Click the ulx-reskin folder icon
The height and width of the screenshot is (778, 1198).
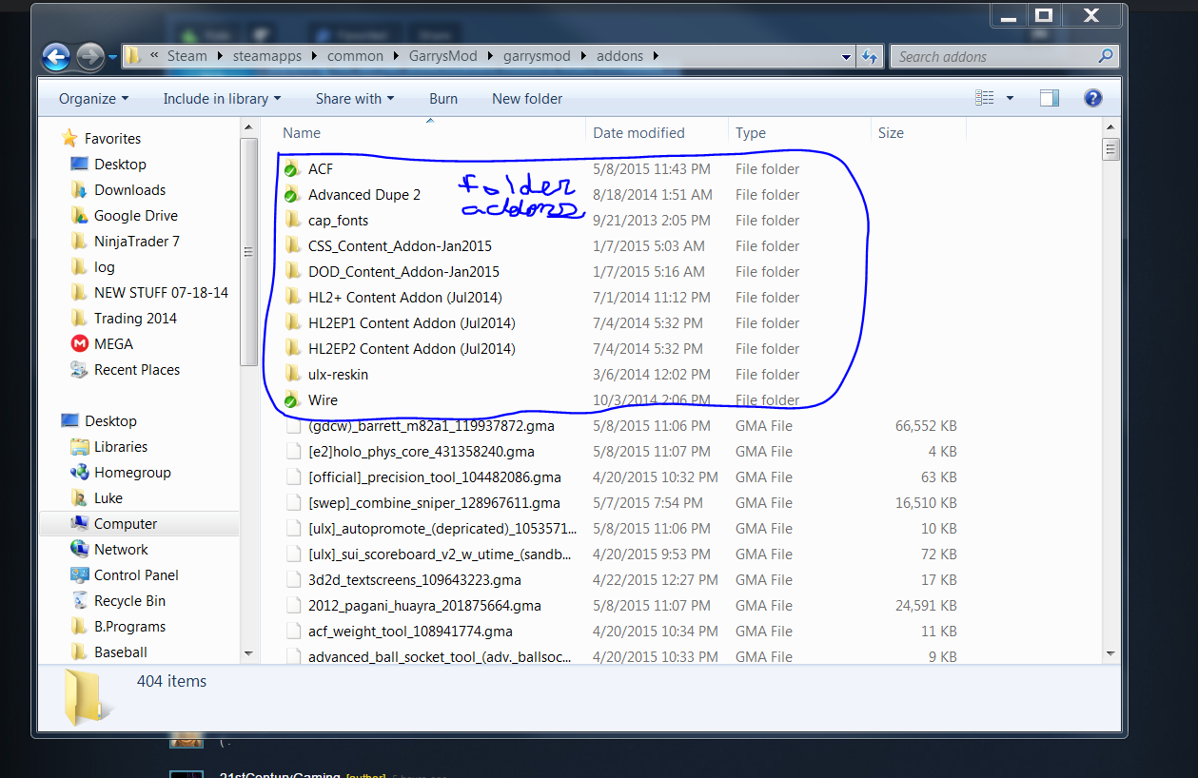tap(291, 375)
